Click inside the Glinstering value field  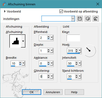pos(43,76)
